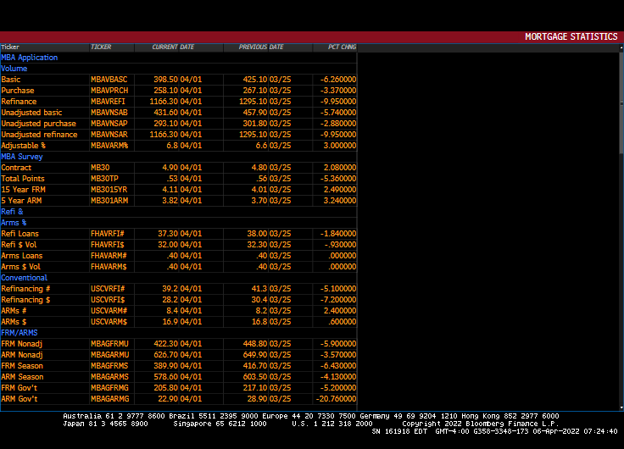
Task: Click the PREVIOUS DATE column header
Action: (261, 47)
